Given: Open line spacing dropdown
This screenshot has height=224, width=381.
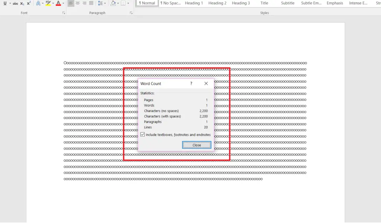Looking at the screenshot, I should coord(101,3).
